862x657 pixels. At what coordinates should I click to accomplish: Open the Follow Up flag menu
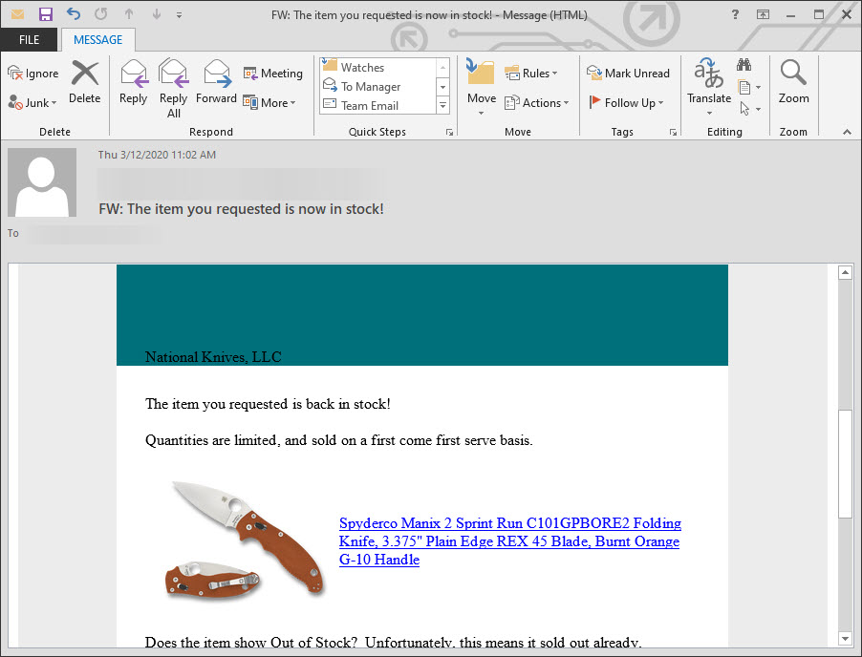click(x=626, y=103)
